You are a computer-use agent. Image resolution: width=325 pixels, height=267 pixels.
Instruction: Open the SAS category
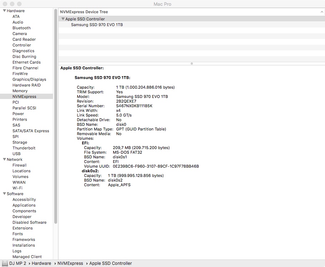[x=16, y=125]
